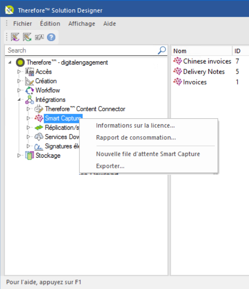Click the language translation toolbar icon
Image resolution: width=249 pixels, height=289 pixels.
pos(39,37)
